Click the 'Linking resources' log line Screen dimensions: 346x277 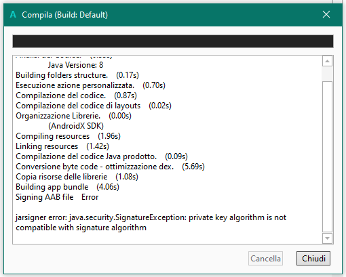pyautogui.click(x=62, y=146)
